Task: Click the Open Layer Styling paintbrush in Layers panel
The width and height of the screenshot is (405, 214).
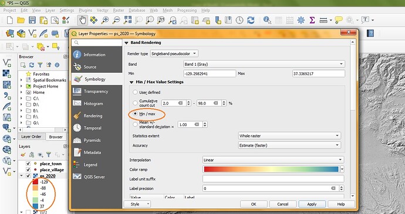Action: (23, 155)
